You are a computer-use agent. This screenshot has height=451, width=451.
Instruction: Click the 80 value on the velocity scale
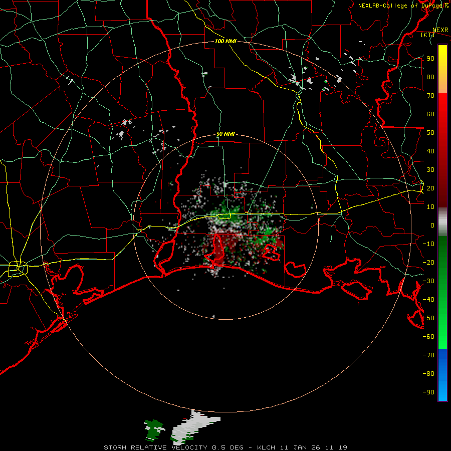(x=430, y=77)
